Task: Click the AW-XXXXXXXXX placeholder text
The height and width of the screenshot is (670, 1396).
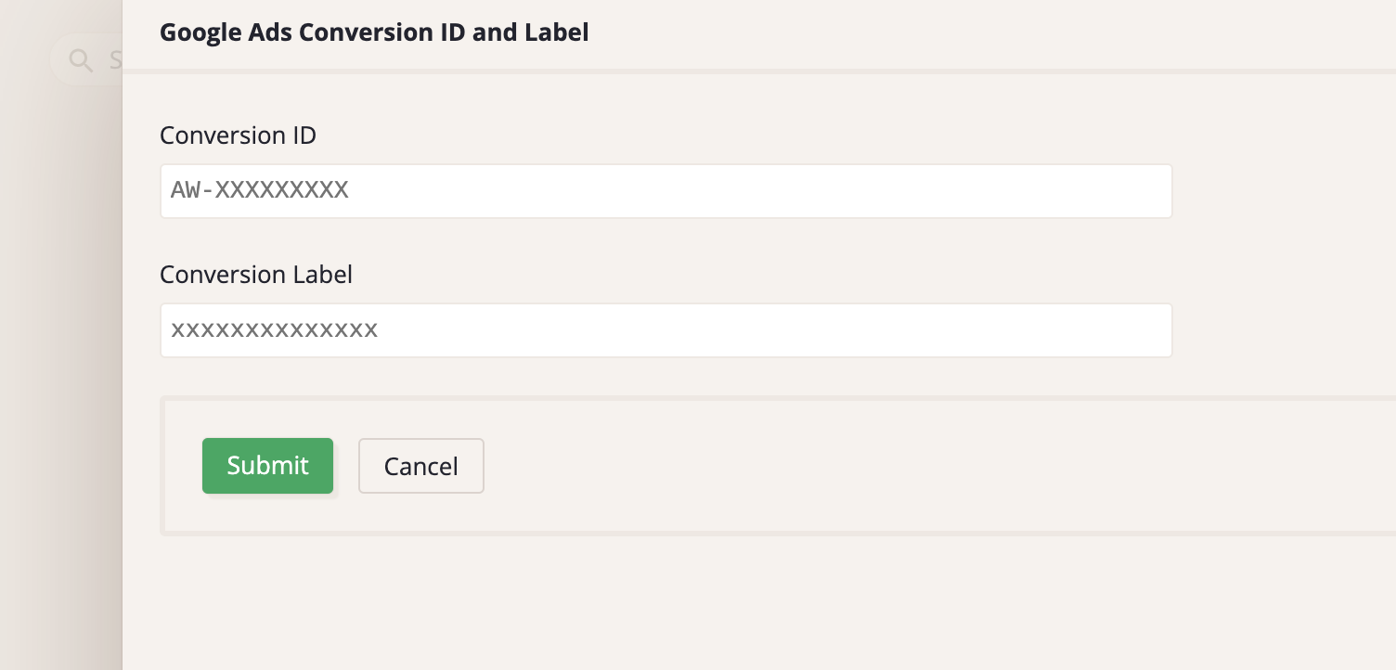Action: [x=260, y=190]
